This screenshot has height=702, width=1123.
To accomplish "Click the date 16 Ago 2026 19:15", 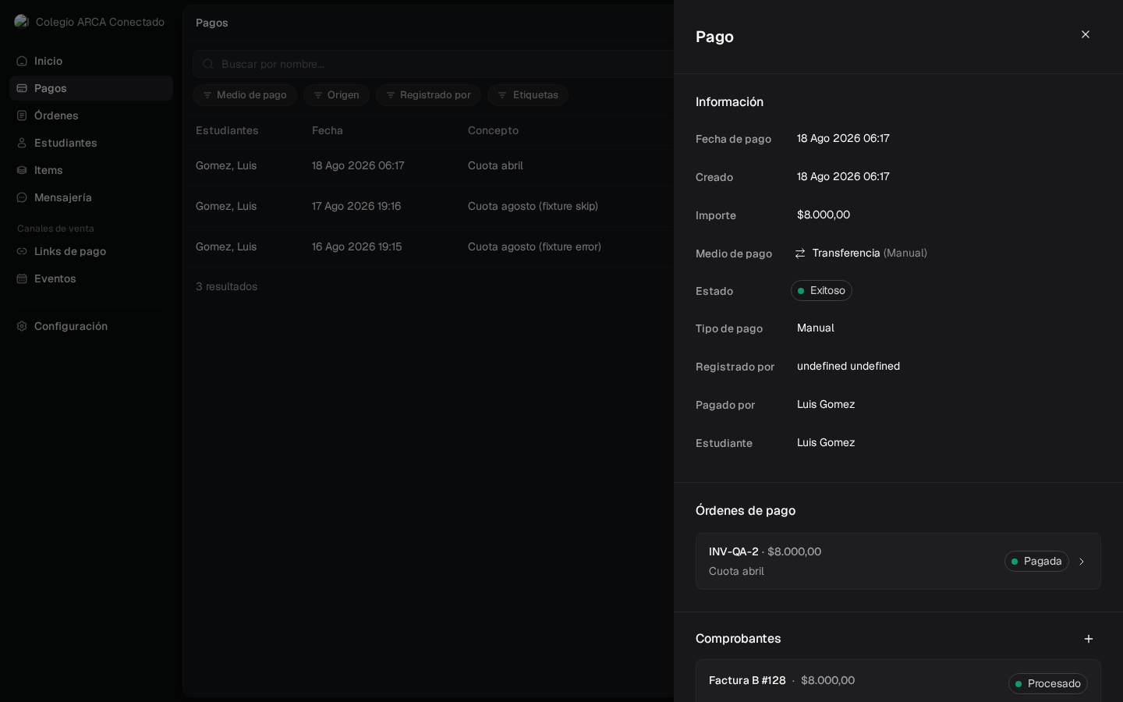I will click(357, 246).
